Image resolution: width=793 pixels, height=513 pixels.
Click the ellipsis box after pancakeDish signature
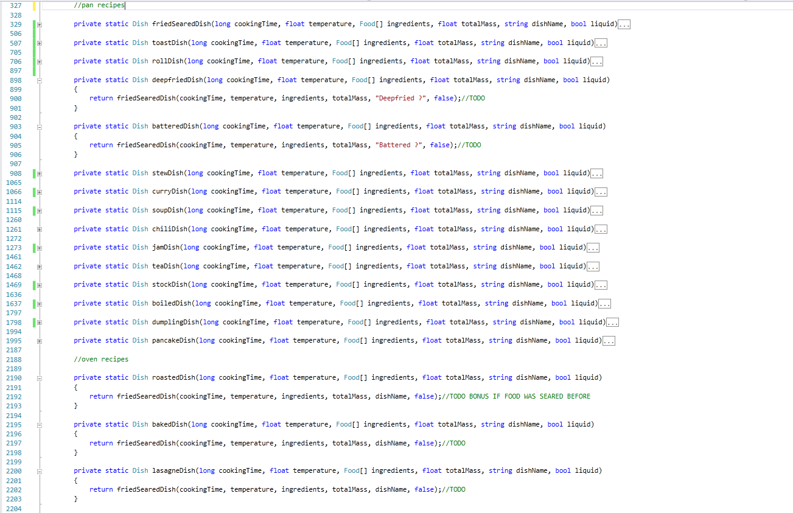pos(609,341)
